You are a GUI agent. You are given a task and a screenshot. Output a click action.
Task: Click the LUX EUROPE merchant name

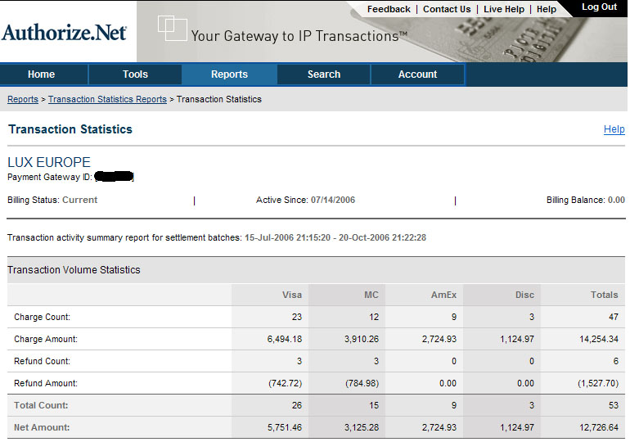(49, 162)
